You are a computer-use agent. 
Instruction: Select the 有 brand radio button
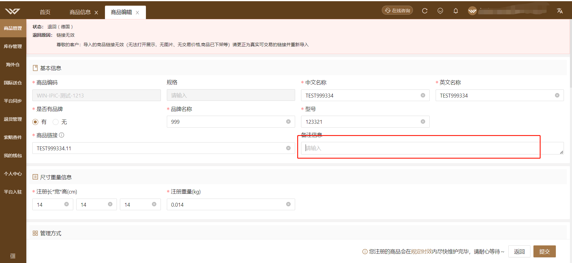tap(35, 122)
